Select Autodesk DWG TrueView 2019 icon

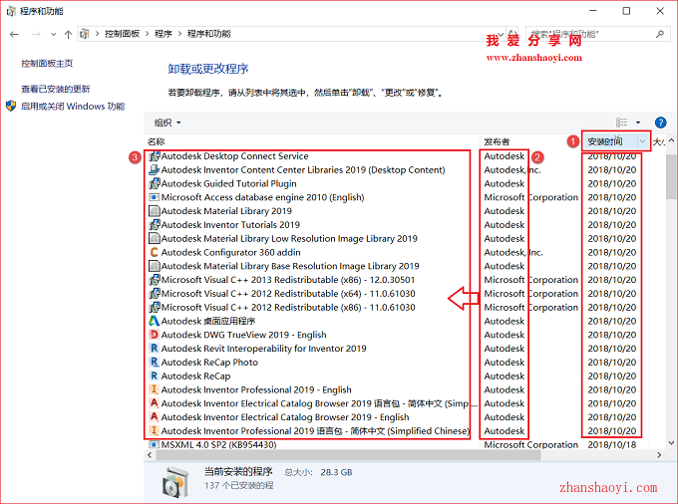154,335
